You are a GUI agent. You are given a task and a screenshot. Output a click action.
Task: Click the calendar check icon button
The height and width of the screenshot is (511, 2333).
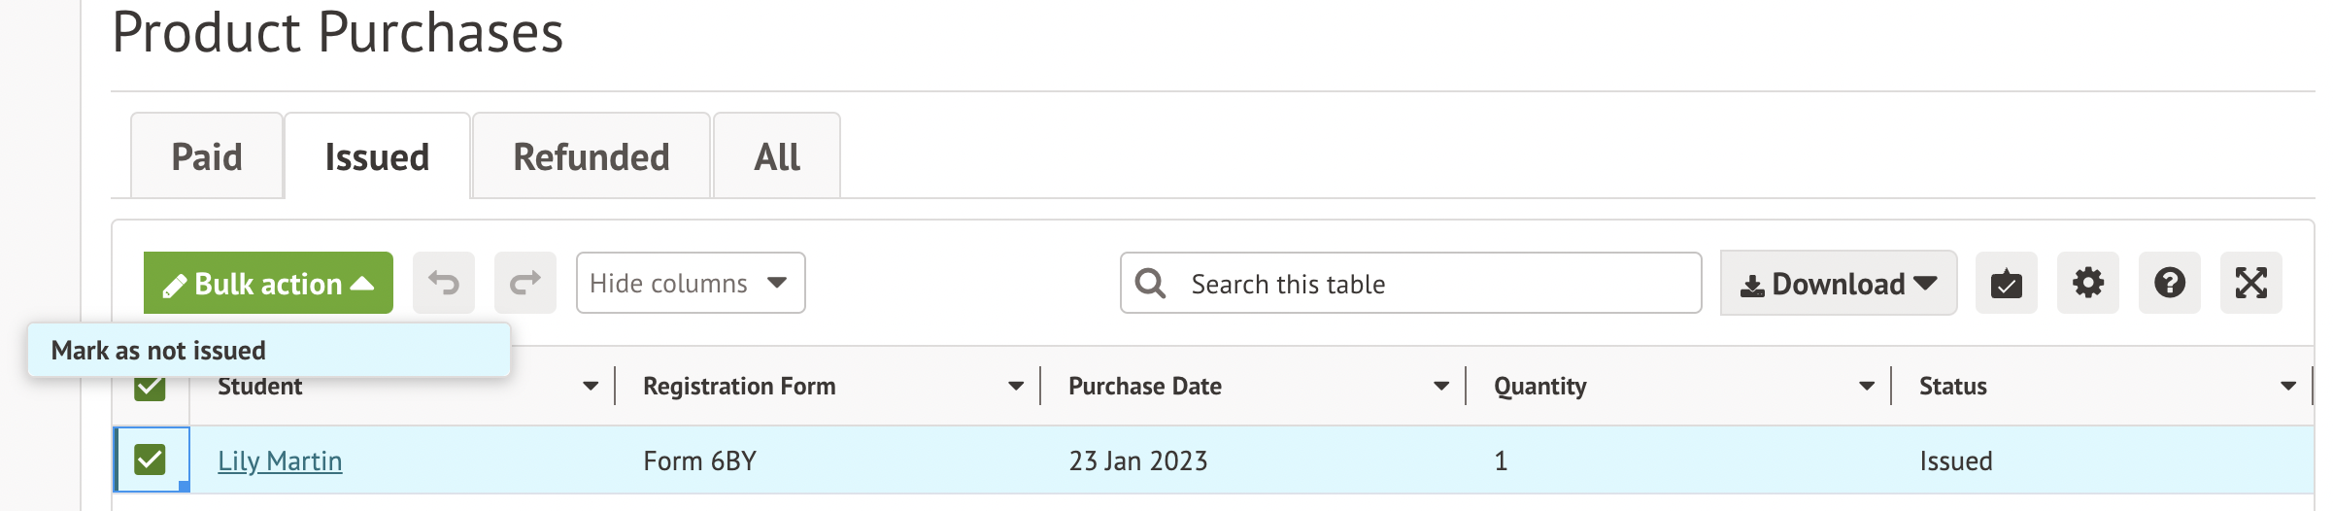tap(2006, 283)
